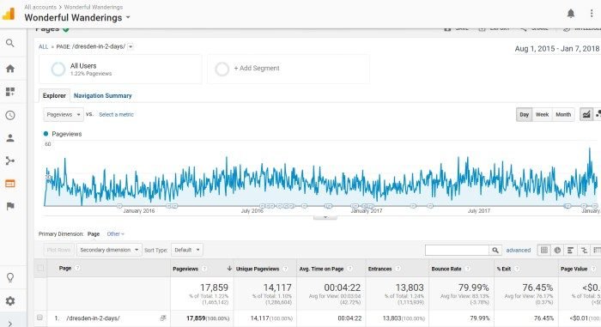Click the All Users segment
This screenshot has height=327, width=601.
tap(120, 69)
